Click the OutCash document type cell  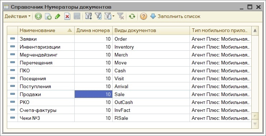(x=151, y=102)
